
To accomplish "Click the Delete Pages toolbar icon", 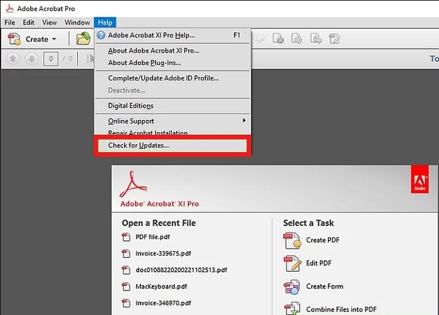I will point(278,39).
